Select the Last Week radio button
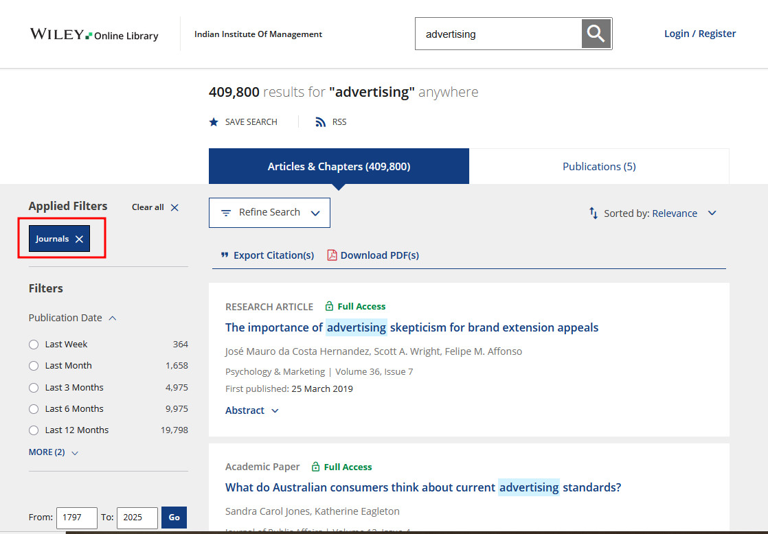The width and height of the screenshot is (768, 534). 34,345
